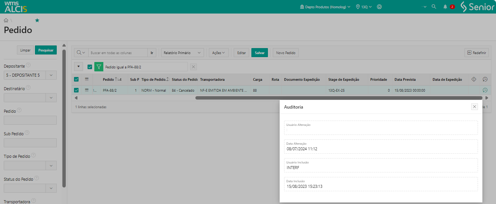Click the Ir search button
Screen dimensions: 496x204
point(152,53)
